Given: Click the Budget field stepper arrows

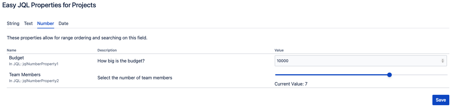Looking at the screenshot, I should (443, 61).
